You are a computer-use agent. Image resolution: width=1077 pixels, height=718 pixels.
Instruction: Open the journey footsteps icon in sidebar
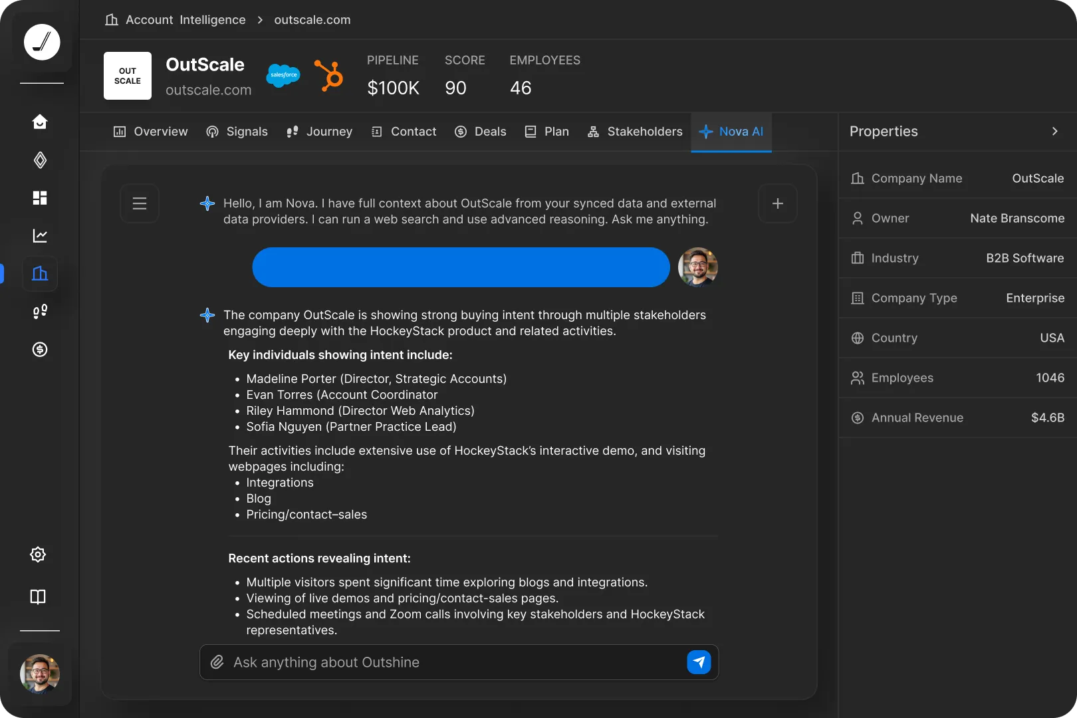40,311
